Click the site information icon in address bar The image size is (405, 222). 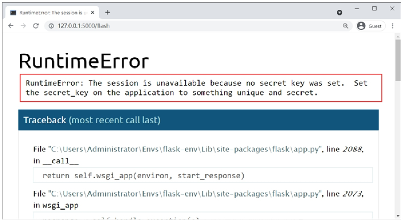[51, 26]
